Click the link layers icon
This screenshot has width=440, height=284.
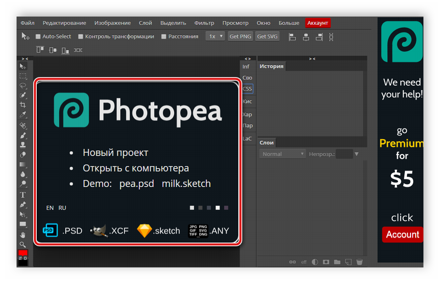tap(292, 262)
